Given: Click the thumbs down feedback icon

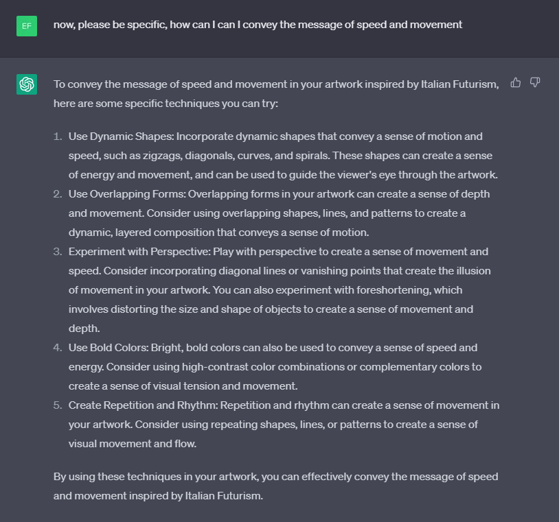Looking at the screenshot, I should click(x=535, y=82).
